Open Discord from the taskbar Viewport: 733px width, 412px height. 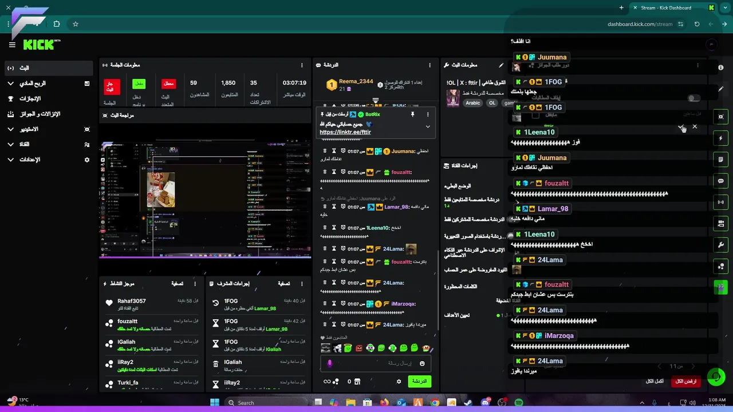point(486,402)
